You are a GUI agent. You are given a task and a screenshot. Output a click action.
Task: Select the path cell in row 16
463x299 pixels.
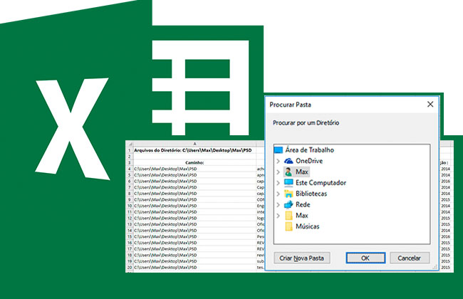195,243
